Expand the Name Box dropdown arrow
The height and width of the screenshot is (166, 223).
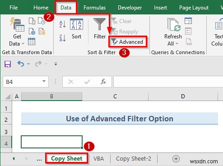tap(44, 82)
